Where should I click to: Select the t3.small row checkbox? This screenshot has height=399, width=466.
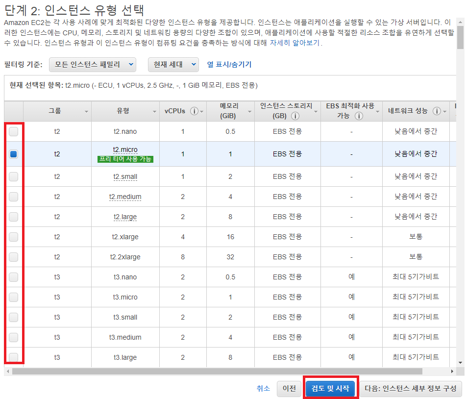(13, 317)
